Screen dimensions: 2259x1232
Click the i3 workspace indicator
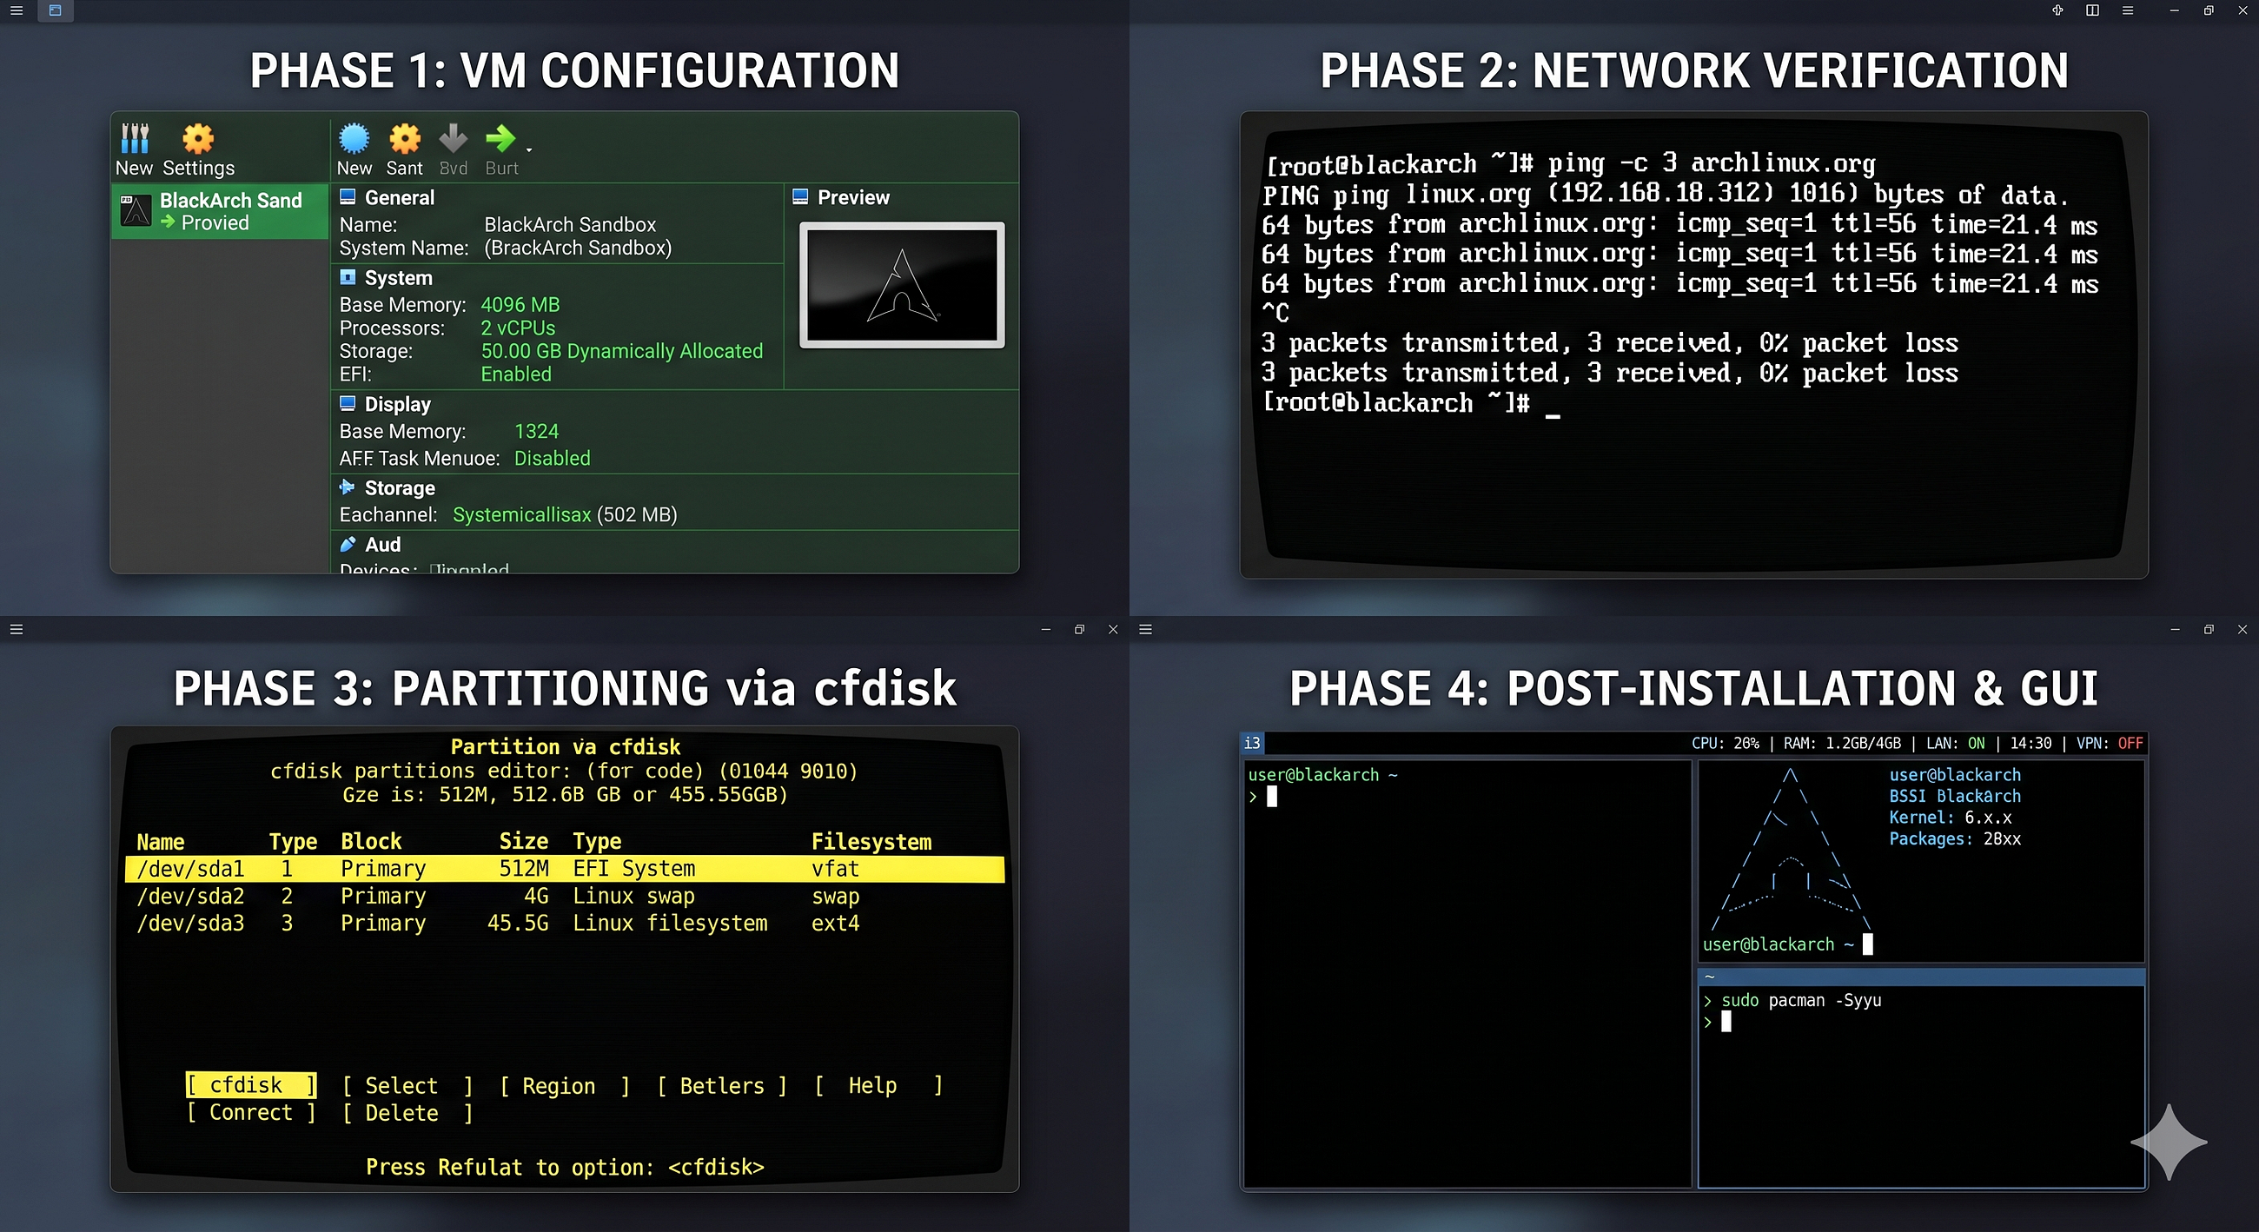tap(1252, 743)
